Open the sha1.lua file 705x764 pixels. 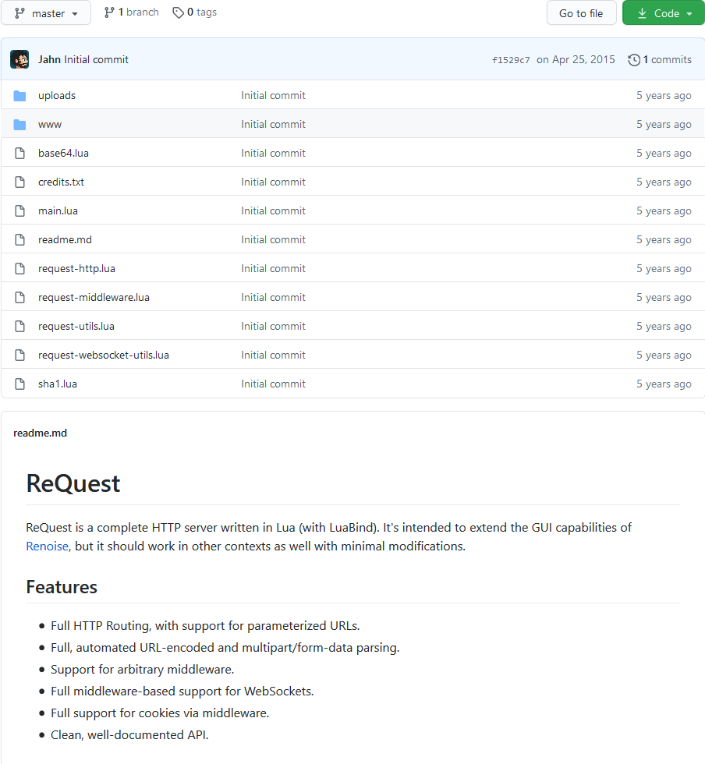(58, 384)
